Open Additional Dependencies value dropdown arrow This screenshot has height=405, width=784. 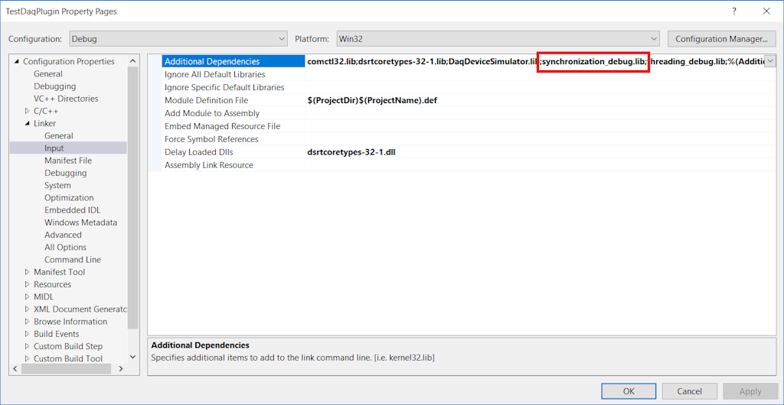pyautogui.click(x=770, y=61)
